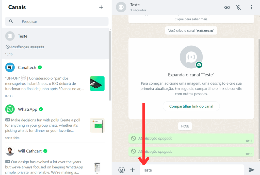Viewport: 260px width, 175px height.
Task: Click Will Cathcart profile photo
Action: click(x=10, y=151)
